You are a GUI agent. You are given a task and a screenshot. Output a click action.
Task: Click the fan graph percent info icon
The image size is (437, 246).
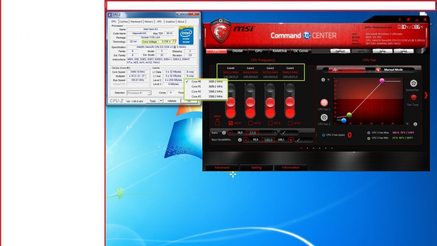[x=323, y=80]
